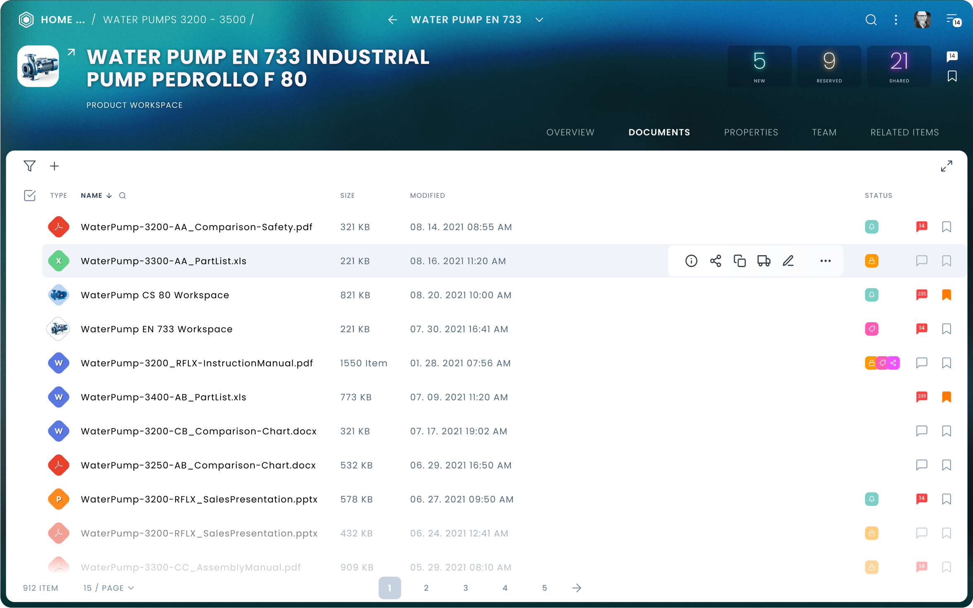Click the info icon in PartList row toolbar
The image size is (973, 608).
691,261
